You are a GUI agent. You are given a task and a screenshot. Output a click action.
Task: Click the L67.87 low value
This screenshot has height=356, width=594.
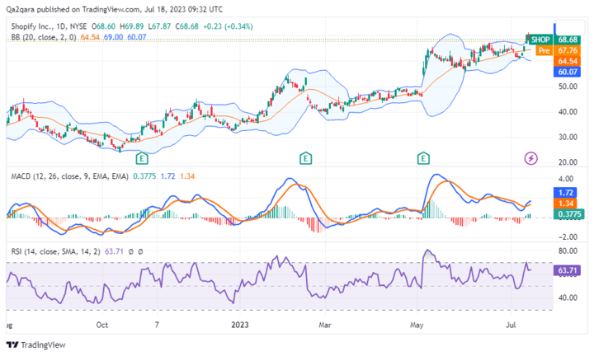tap(159, 26)
